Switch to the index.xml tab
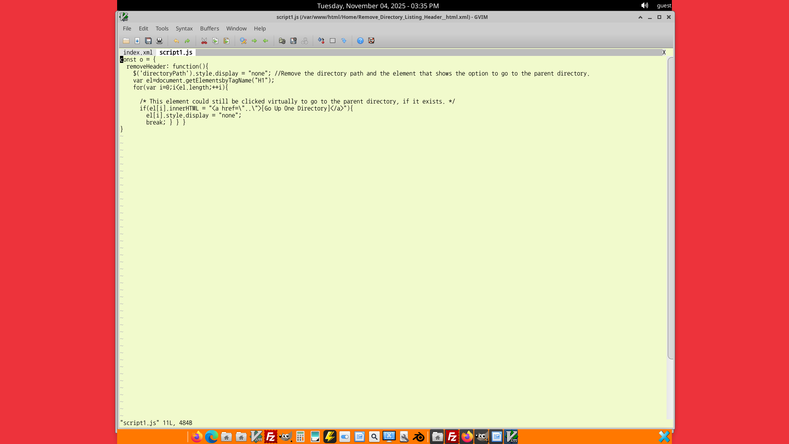The image size is (789, 444). point(138,52)
